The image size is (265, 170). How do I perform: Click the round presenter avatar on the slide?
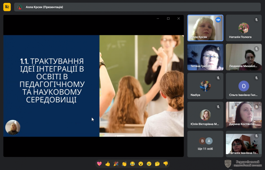point(13,127)
